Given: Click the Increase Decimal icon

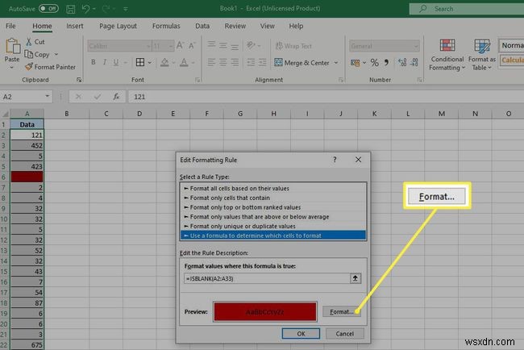Looking at the screenshot, I should pyautogui.click(x=402, y=62).
